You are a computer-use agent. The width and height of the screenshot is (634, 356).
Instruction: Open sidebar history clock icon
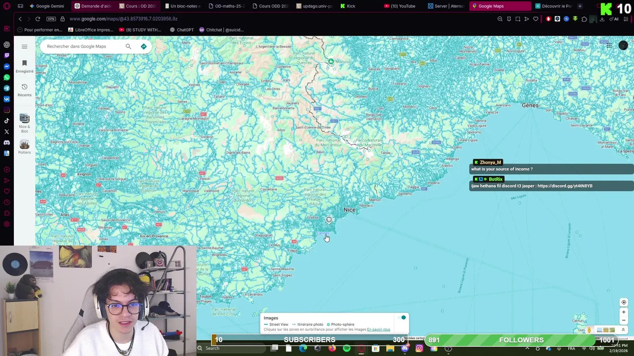pyautogui.click(x=6, y=202)
